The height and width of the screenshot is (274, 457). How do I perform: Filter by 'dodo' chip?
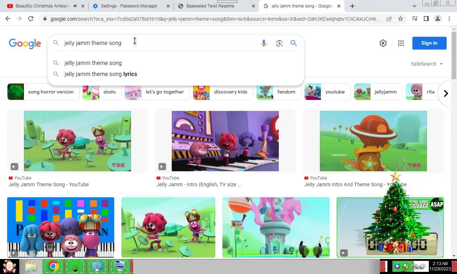102,92
